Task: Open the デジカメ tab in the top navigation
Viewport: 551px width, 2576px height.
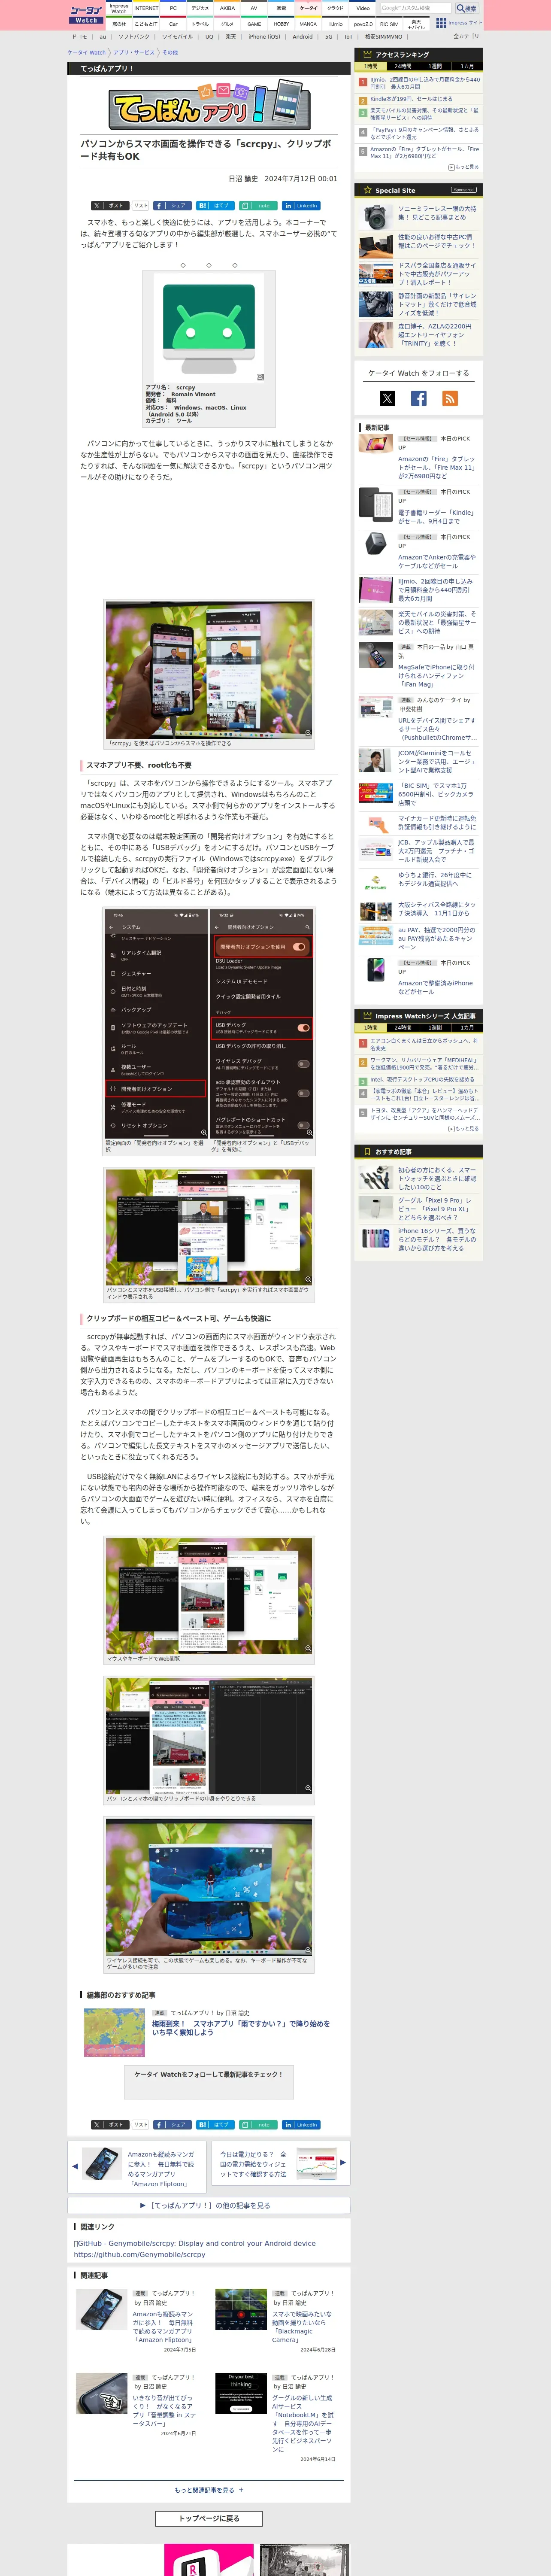Action: 200,8
